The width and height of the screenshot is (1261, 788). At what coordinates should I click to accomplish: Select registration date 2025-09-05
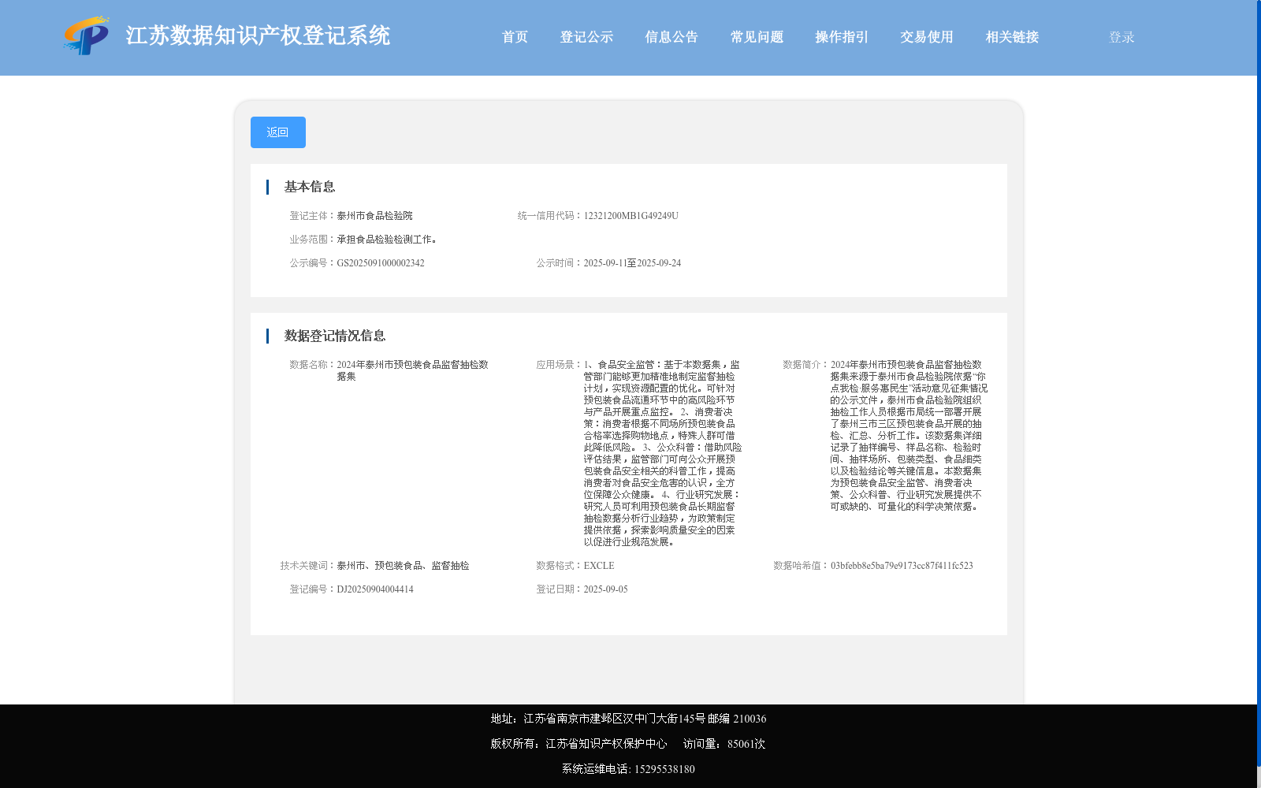pos(605,589)
